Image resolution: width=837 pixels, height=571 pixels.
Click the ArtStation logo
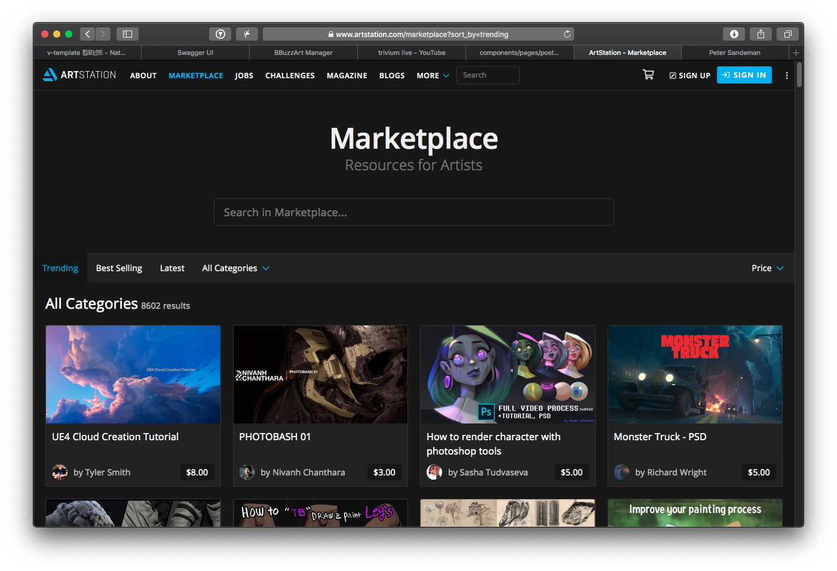(79, 75)
